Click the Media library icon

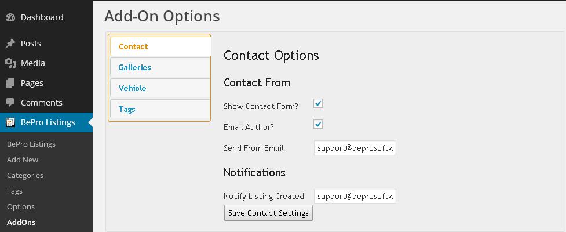(10, 63)
